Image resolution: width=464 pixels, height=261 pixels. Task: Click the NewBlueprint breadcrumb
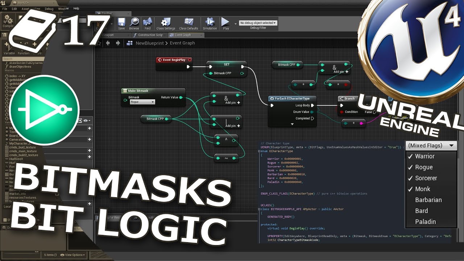[149, 43]
